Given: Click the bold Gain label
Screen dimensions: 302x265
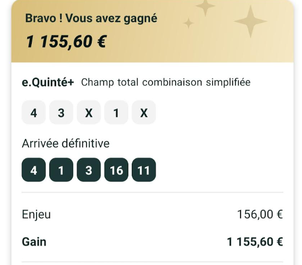Looking at the screenshot, I should click(x=34, y=241).
